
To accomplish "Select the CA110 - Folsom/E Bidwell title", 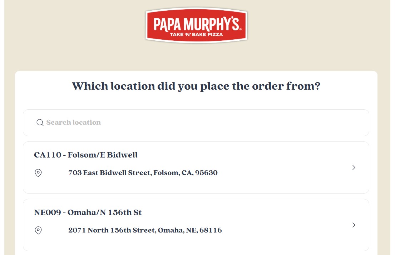I will tap(86, 155).
